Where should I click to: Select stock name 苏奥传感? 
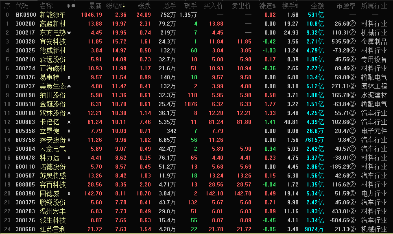(x=52, y=175)
